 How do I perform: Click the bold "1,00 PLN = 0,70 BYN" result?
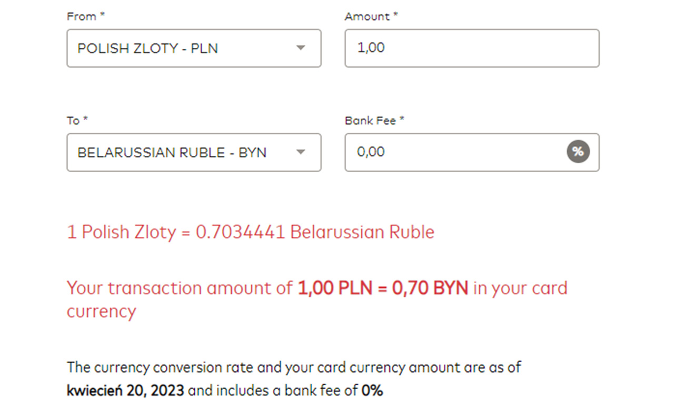383,288
